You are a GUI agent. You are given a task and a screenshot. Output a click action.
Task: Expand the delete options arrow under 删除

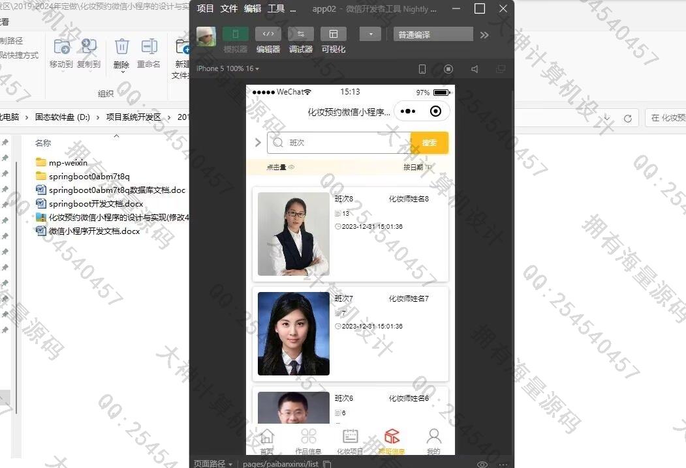point(123,72)
